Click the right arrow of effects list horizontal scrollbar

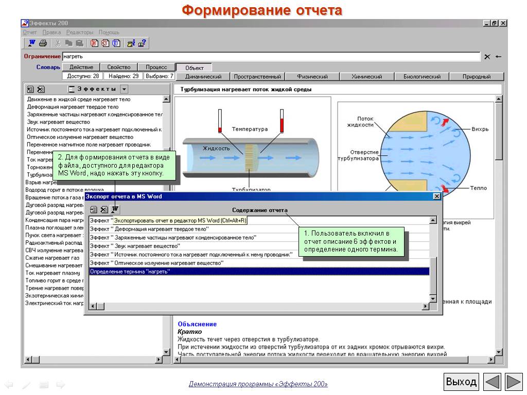click(x=159, y=360)
